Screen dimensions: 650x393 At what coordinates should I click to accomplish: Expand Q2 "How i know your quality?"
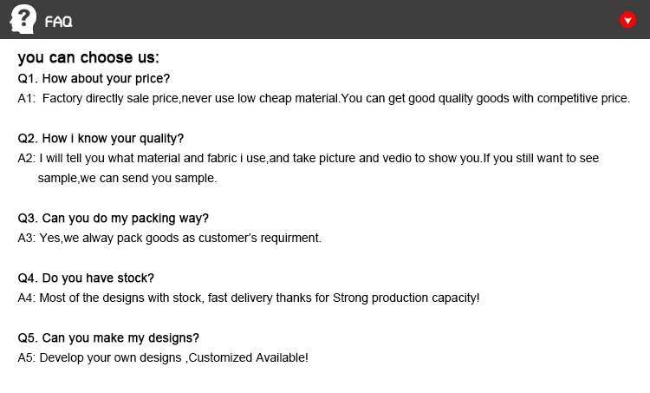tap(101, 139)
